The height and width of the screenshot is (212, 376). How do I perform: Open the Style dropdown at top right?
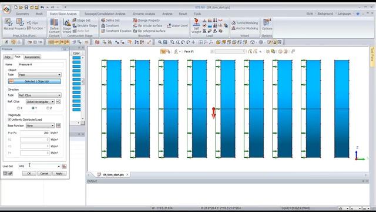[x=311, y=14]
